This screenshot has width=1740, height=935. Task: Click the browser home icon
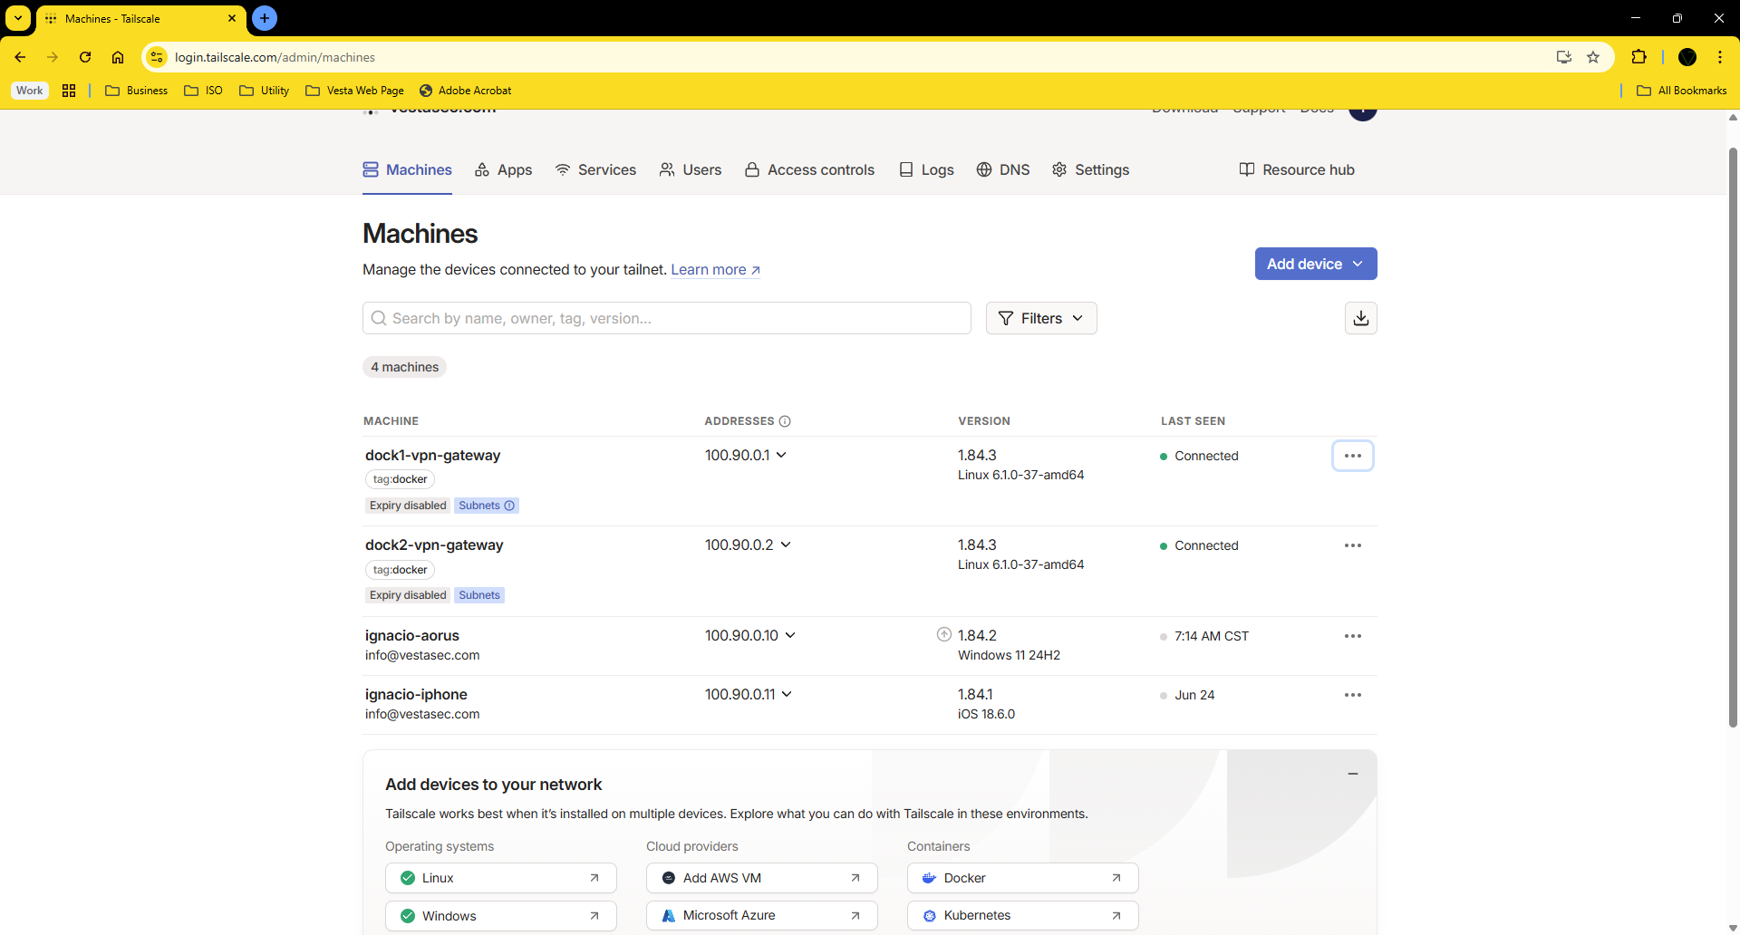tap(118, 57)
